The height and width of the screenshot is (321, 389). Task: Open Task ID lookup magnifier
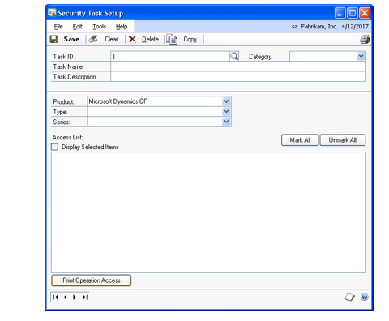[x=234, y=56]
